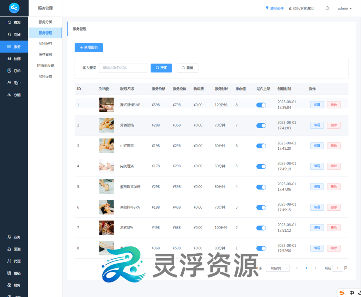Open the 渠道 channel icon

coord(10,249)
